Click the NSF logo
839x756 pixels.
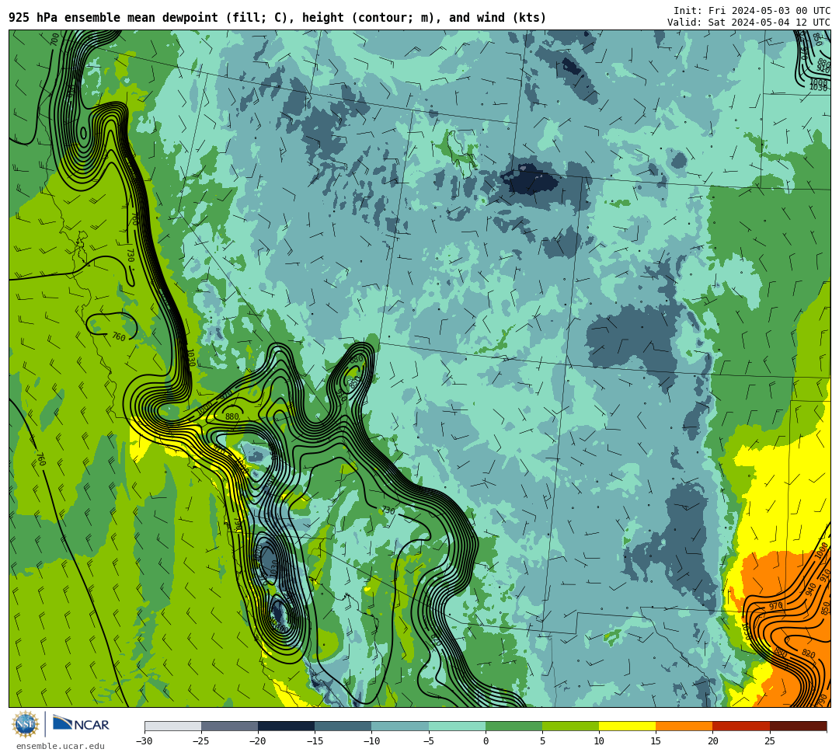[x=25, y=725]
